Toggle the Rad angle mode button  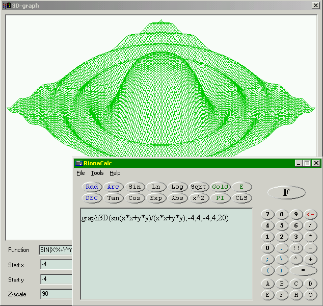click(92, 187)
